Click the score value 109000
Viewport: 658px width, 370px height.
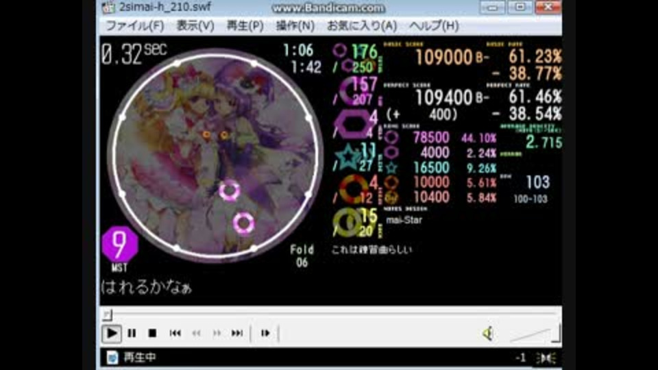(x=444, y=58)
